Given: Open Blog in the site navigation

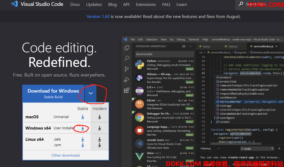Looking at the screenshot, I should tap(112, 5).
